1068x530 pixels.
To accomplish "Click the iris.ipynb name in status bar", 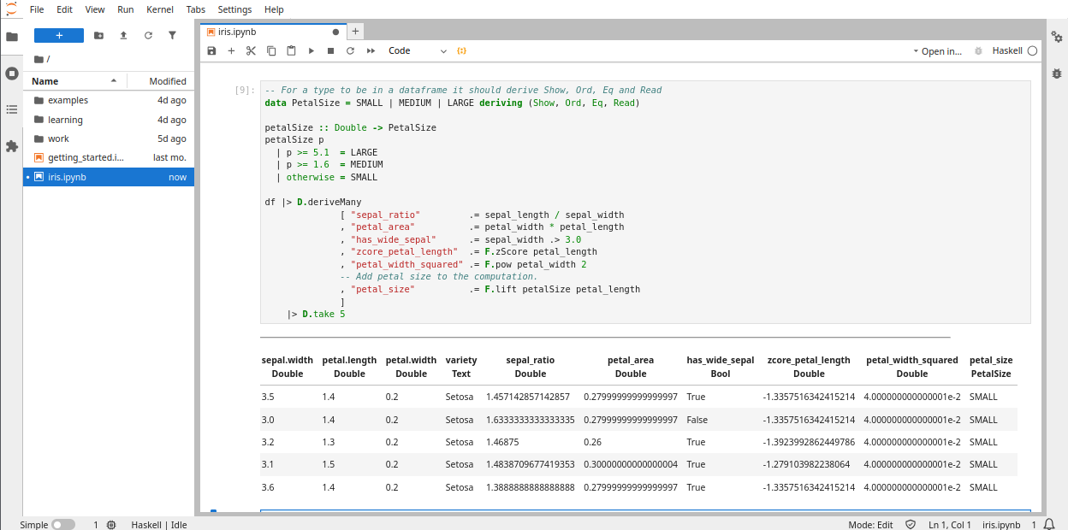I will (x=1001, y=525).
